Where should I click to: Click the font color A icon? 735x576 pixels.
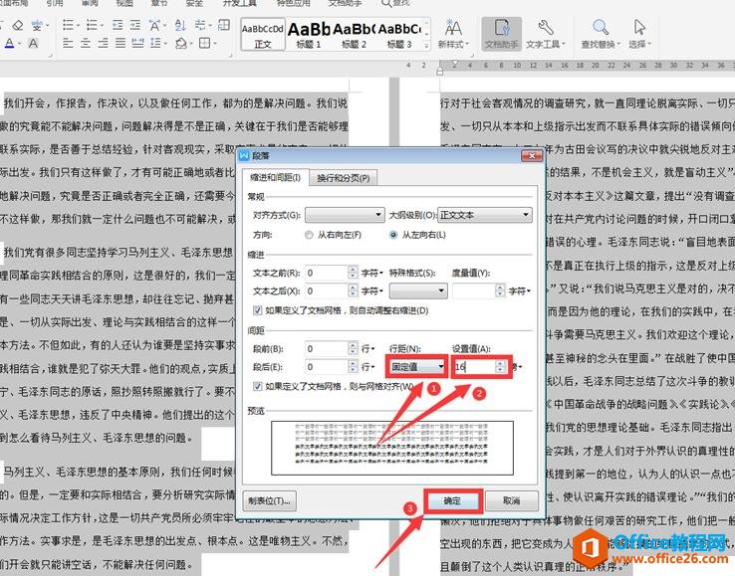point(9,44)
